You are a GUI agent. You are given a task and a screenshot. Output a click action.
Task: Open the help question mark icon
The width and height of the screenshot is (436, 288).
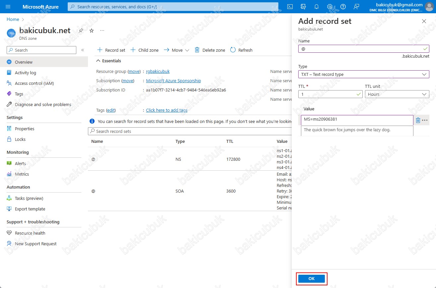tap(343, 7)
